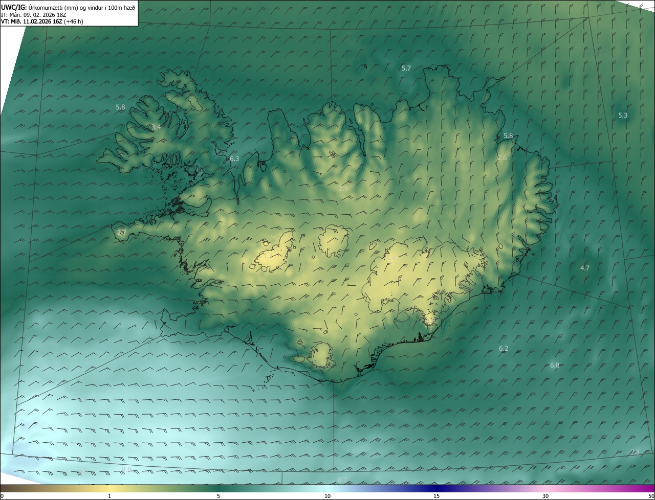Click the 2.6 value in the east
655x500 pixels.
click(x=502, y=158)
